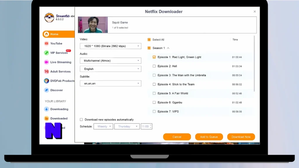Screen dimensions: 299x168
Task: Open the Multichannel (Atmos) audio dropdown
Action: [x=111, y=61]
